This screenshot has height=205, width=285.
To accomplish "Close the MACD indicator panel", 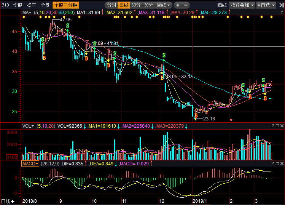I will (282, 163).
